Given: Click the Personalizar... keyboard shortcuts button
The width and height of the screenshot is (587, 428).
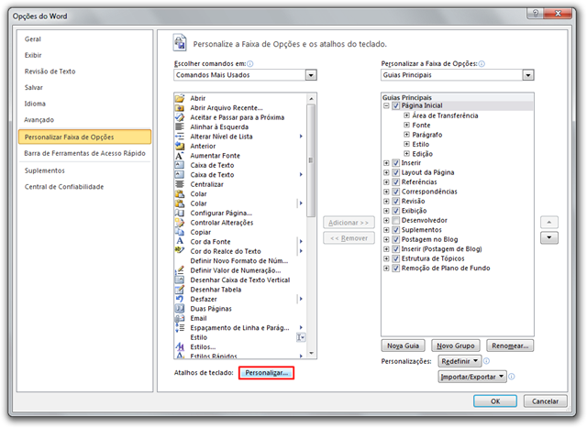Looking at the screenshot, I should pyautogui.click(x=267, y=373).
